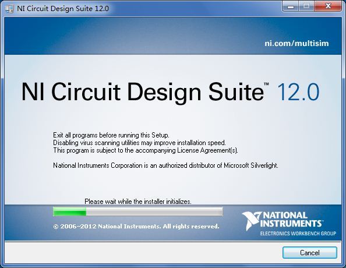This screenshot has height=268, width=346.
Task: Click the unfilled gray progress bar area
Action: click(x=154, y=211)
